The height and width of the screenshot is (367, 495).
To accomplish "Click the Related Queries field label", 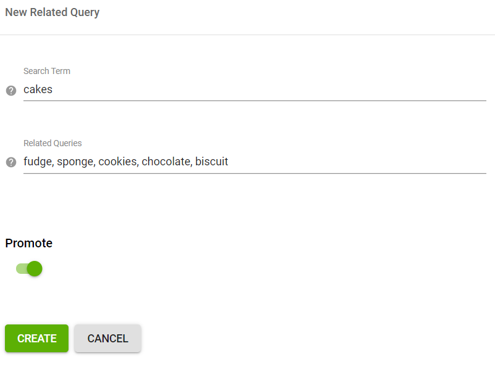I will coord(52,143).
